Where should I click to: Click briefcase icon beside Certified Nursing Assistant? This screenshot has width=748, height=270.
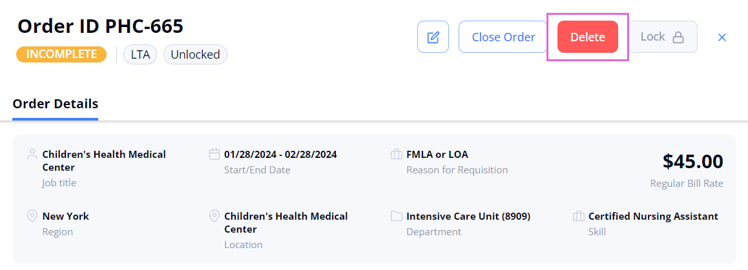pyautogui.click(x=579, y=216)
